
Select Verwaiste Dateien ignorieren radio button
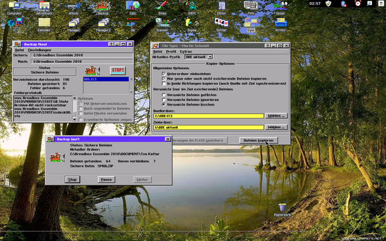(164, 100)
